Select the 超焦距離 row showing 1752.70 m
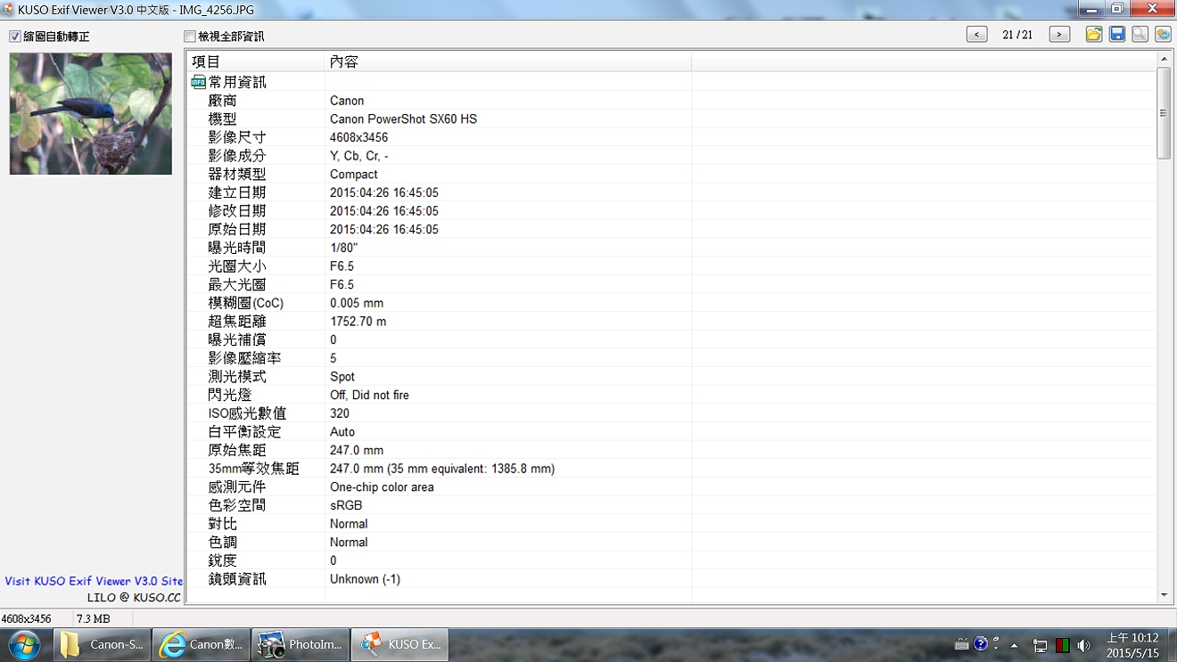 (671, 322)
